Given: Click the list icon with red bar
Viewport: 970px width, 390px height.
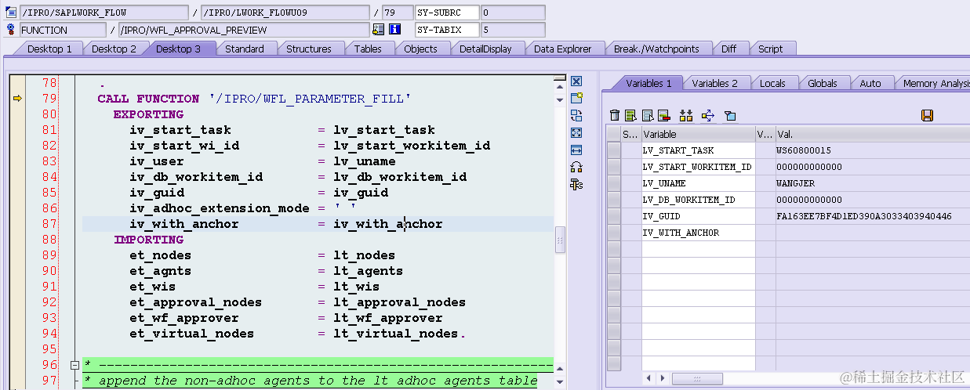Looking at the screenshot, I should point(663,115).
